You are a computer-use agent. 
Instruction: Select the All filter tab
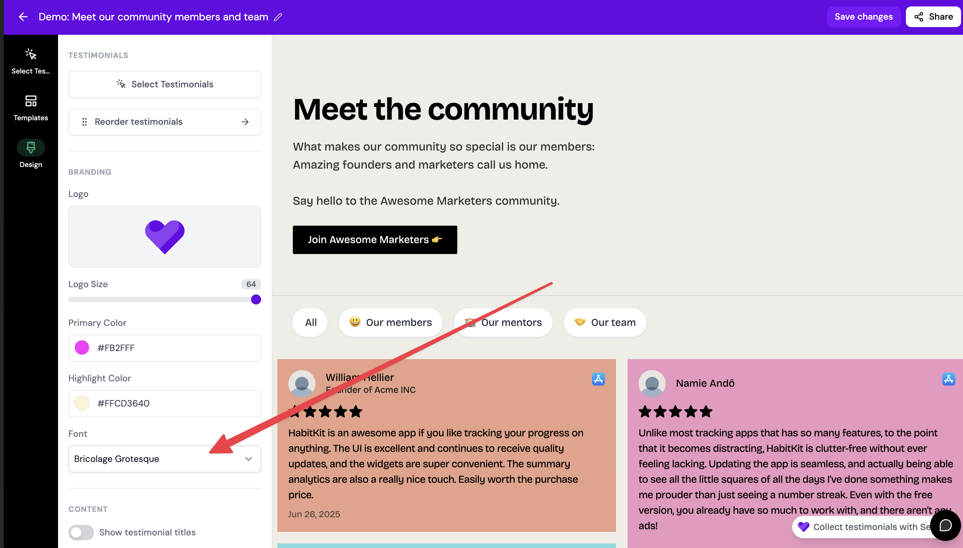[310, 323]
